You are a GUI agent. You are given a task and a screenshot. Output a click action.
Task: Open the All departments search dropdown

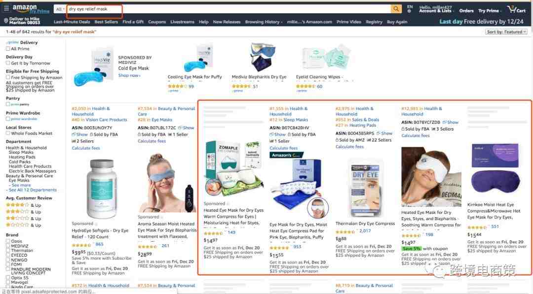60,9
